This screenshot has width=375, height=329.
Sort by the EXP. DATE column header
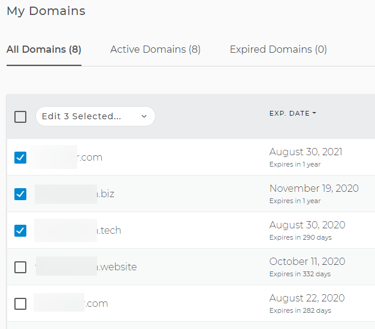click(292, 113)
